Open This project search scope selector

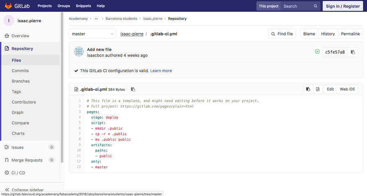(x=268, y=6)
